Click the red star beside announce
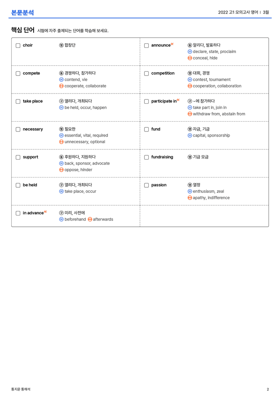 tap(172, 44)
